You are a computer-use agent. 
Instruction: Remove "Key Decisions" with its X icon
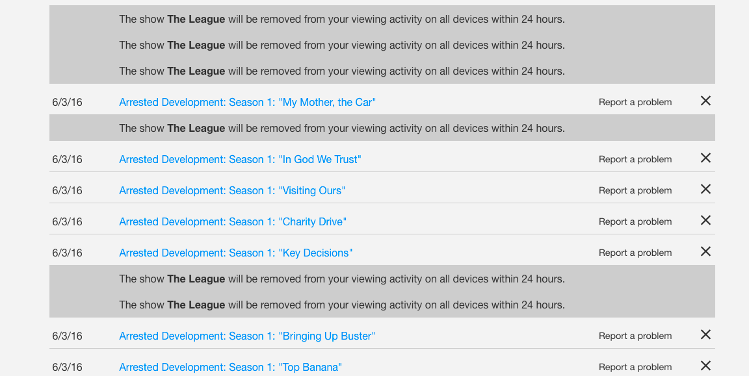[705, 251]
